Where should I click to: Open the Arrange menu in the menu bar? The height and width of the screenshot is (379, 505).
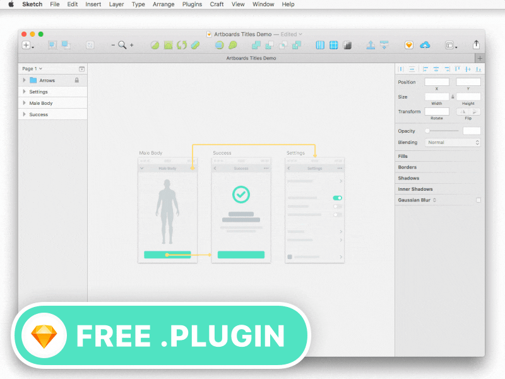(x=163, y=4)
